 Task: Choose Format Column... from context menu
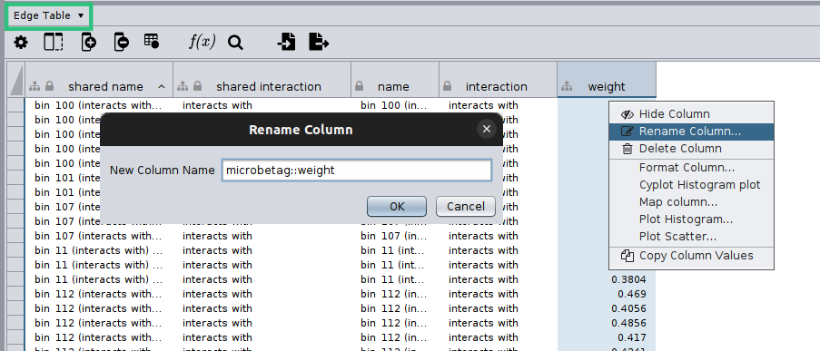(x=691, y=168)
